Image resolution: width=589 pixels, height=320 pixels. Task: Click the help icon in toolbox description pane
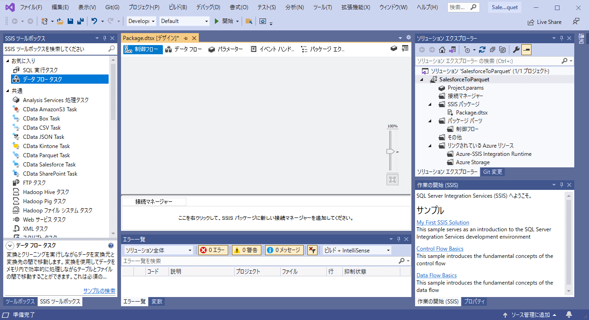click(x=111, y=246)
